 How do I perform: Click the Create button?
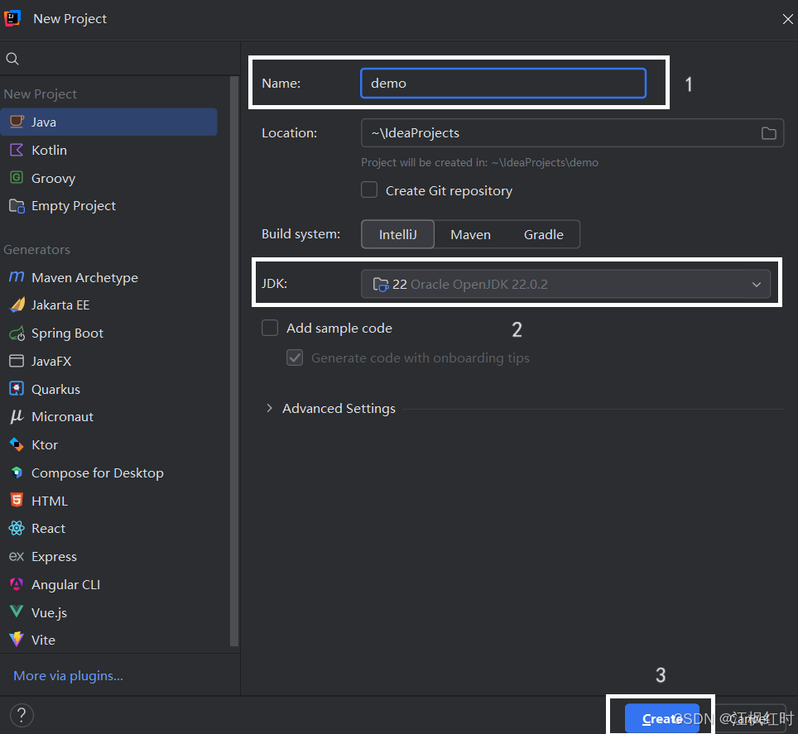click(x=662, y=718)
